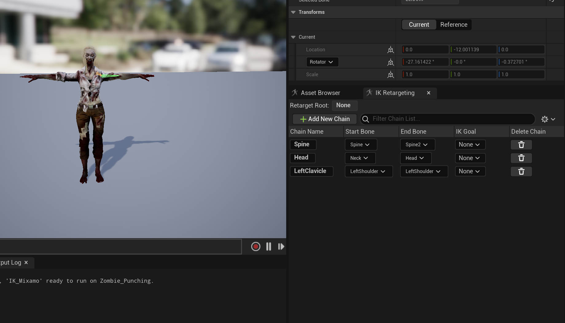Click Rotator Y value -0.0
The image size is (565, 323).
pyautogui.click(x=473, y=62)
